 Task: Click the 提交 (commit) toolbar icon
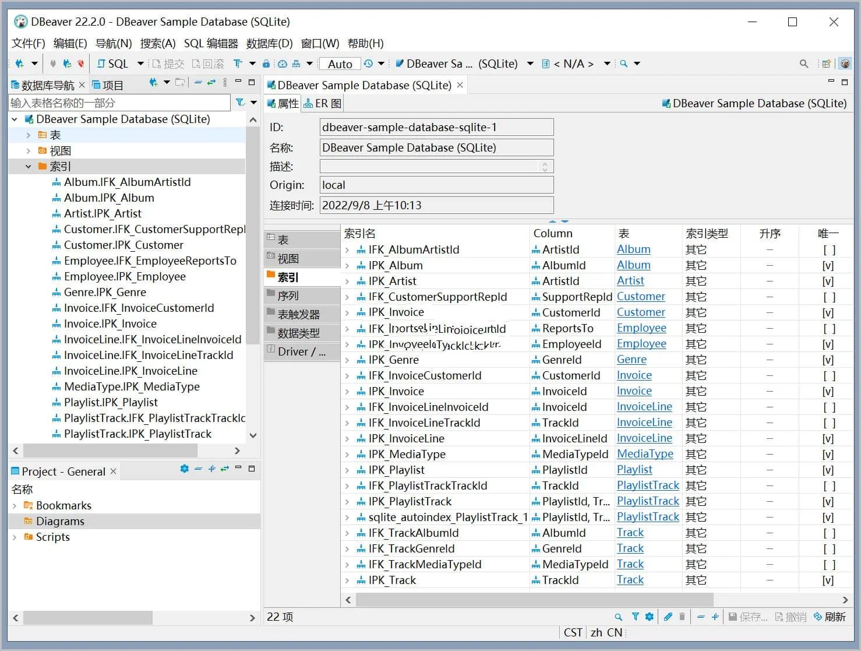[x=167, y=64]
